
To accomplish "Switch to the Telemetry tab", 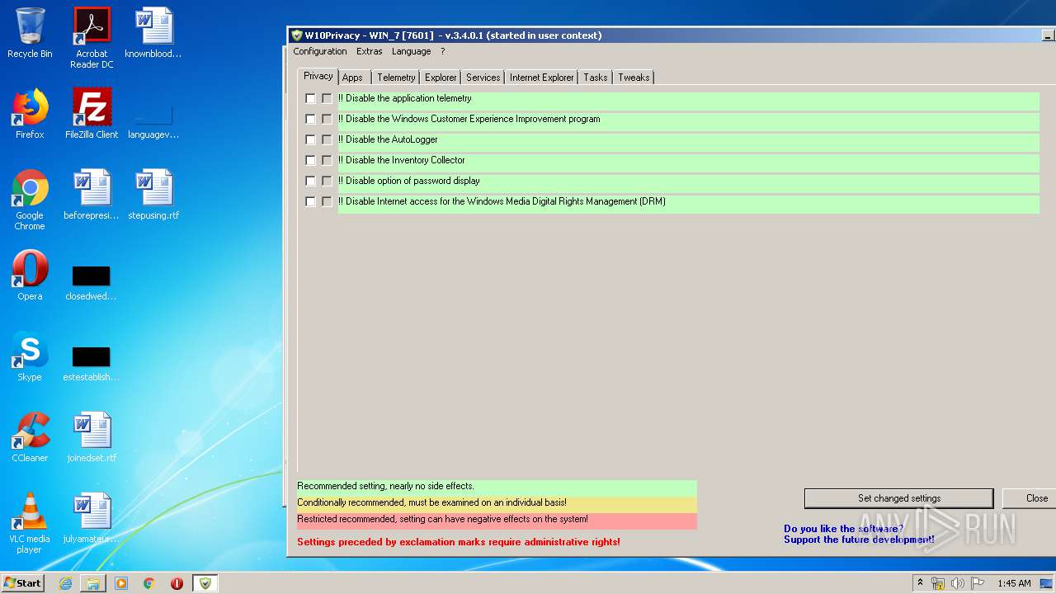I will tap(396, 78).
